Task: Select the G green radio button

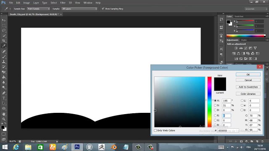Action: [x=215, y=120]
